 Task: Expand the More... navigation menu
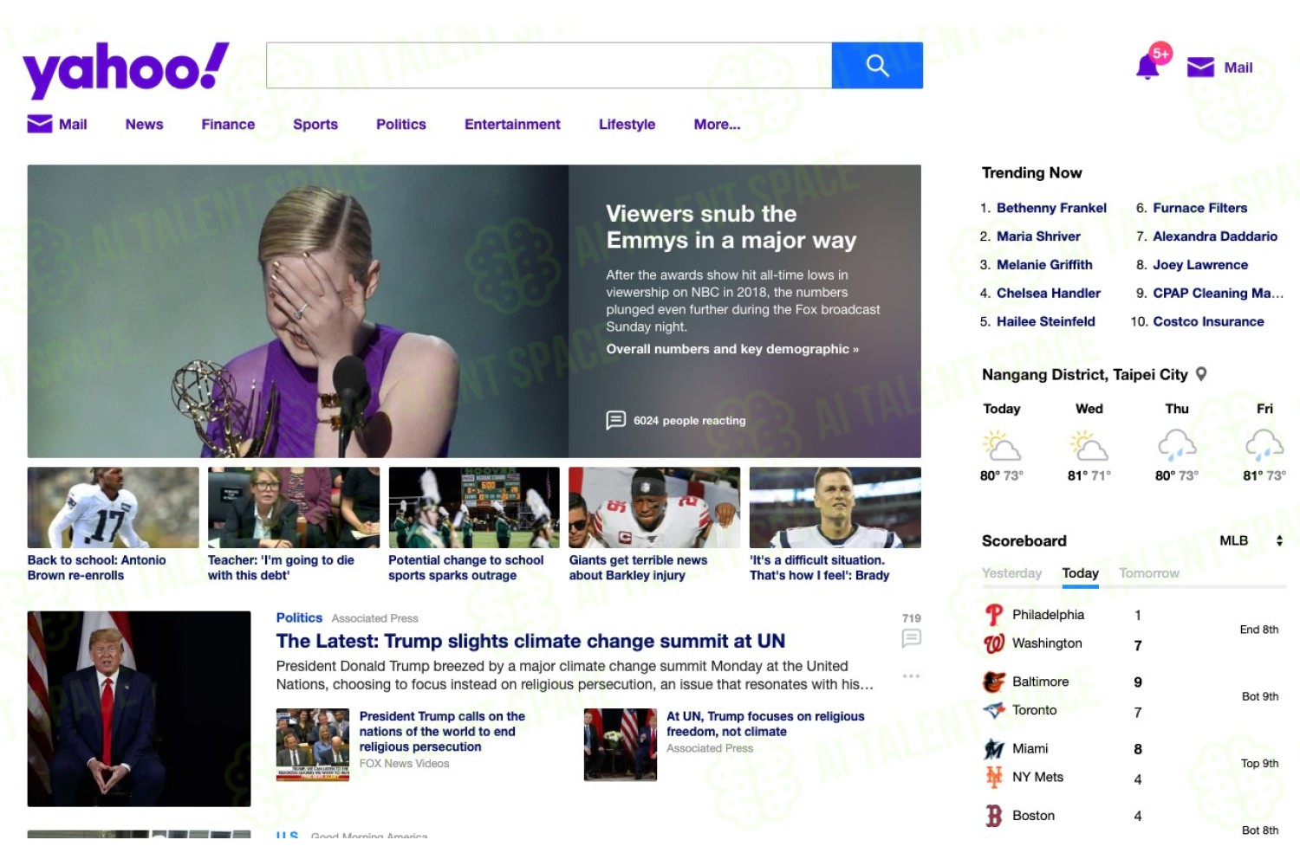point(717,125)
